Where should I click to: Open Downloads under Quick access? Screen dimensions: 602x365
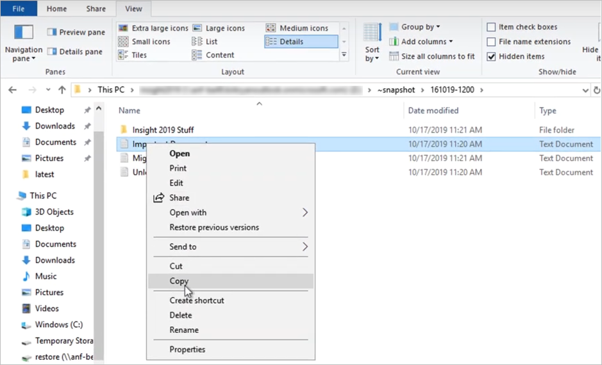click(55, 126)
